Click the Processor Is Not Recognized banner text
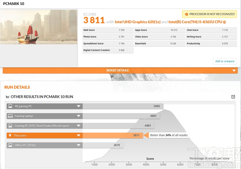This screenshot has height=169, width=241. [212, 14]
